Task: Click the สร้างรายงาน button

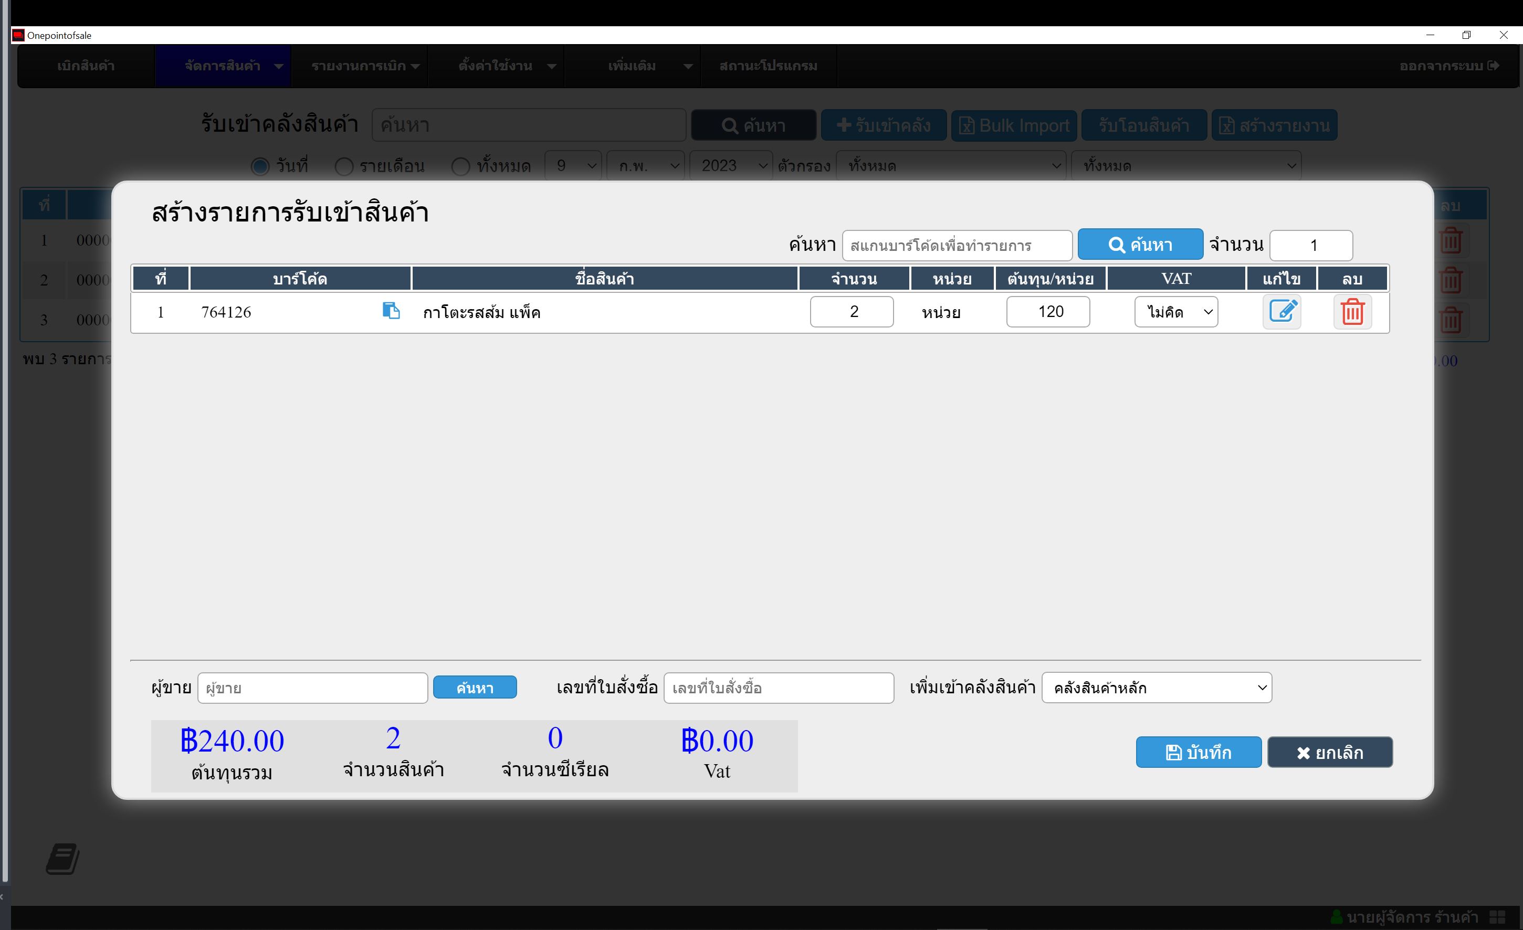Action: 1275,125
